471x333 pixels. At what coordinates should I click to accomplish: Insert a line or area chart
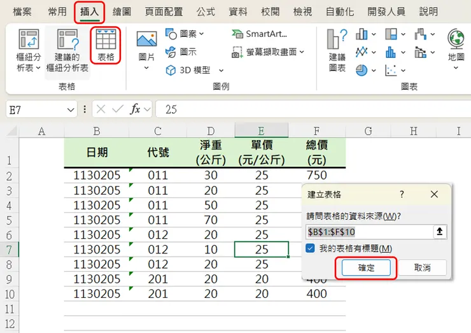tap(362, 52)
